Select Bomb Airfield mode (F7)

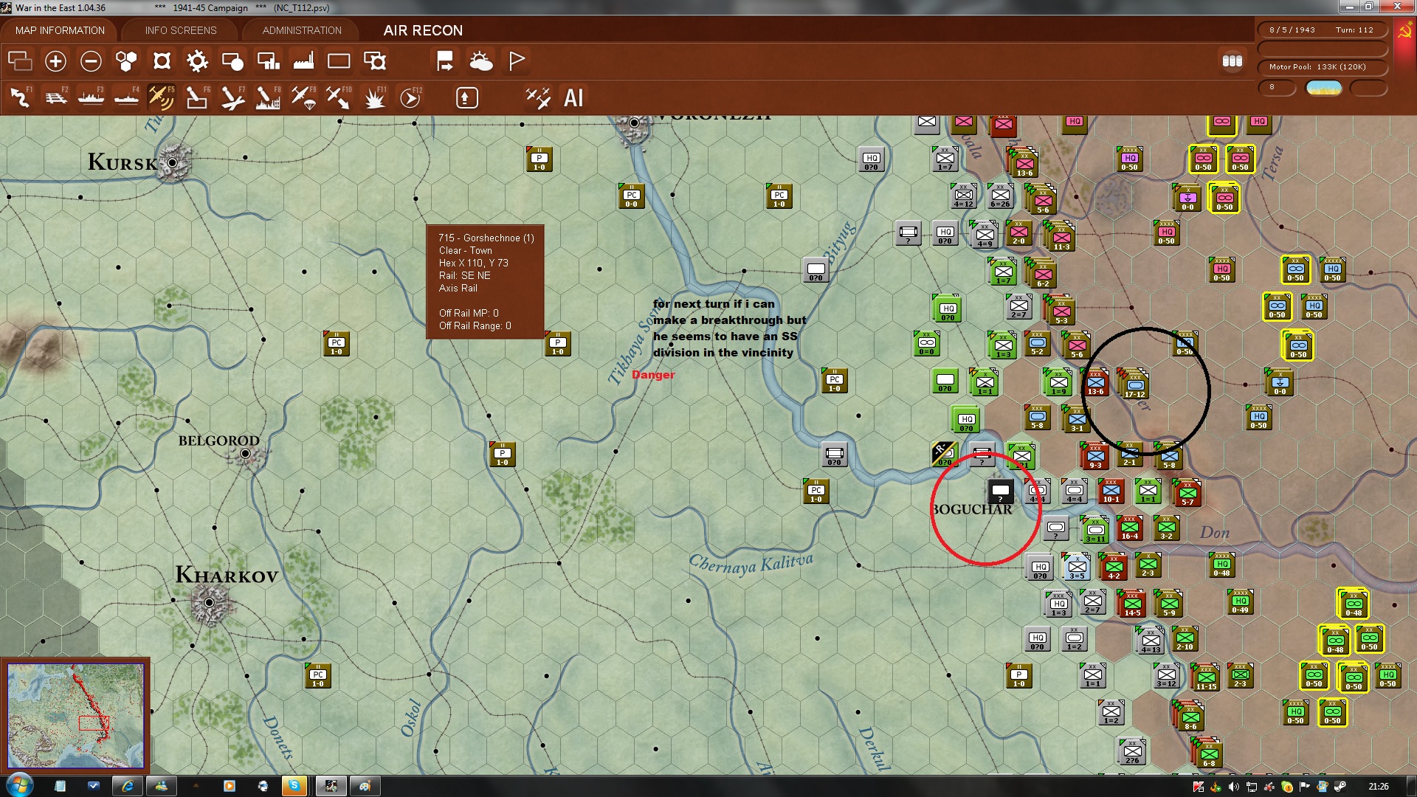tap(232, 97)
